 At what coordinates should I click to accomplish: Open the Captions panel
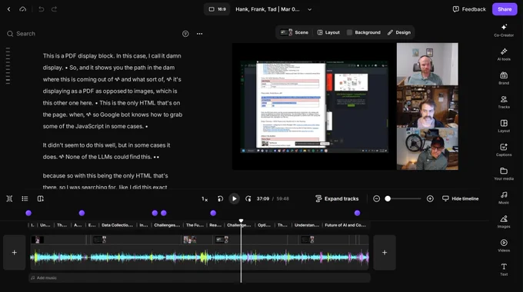[504, 150]
